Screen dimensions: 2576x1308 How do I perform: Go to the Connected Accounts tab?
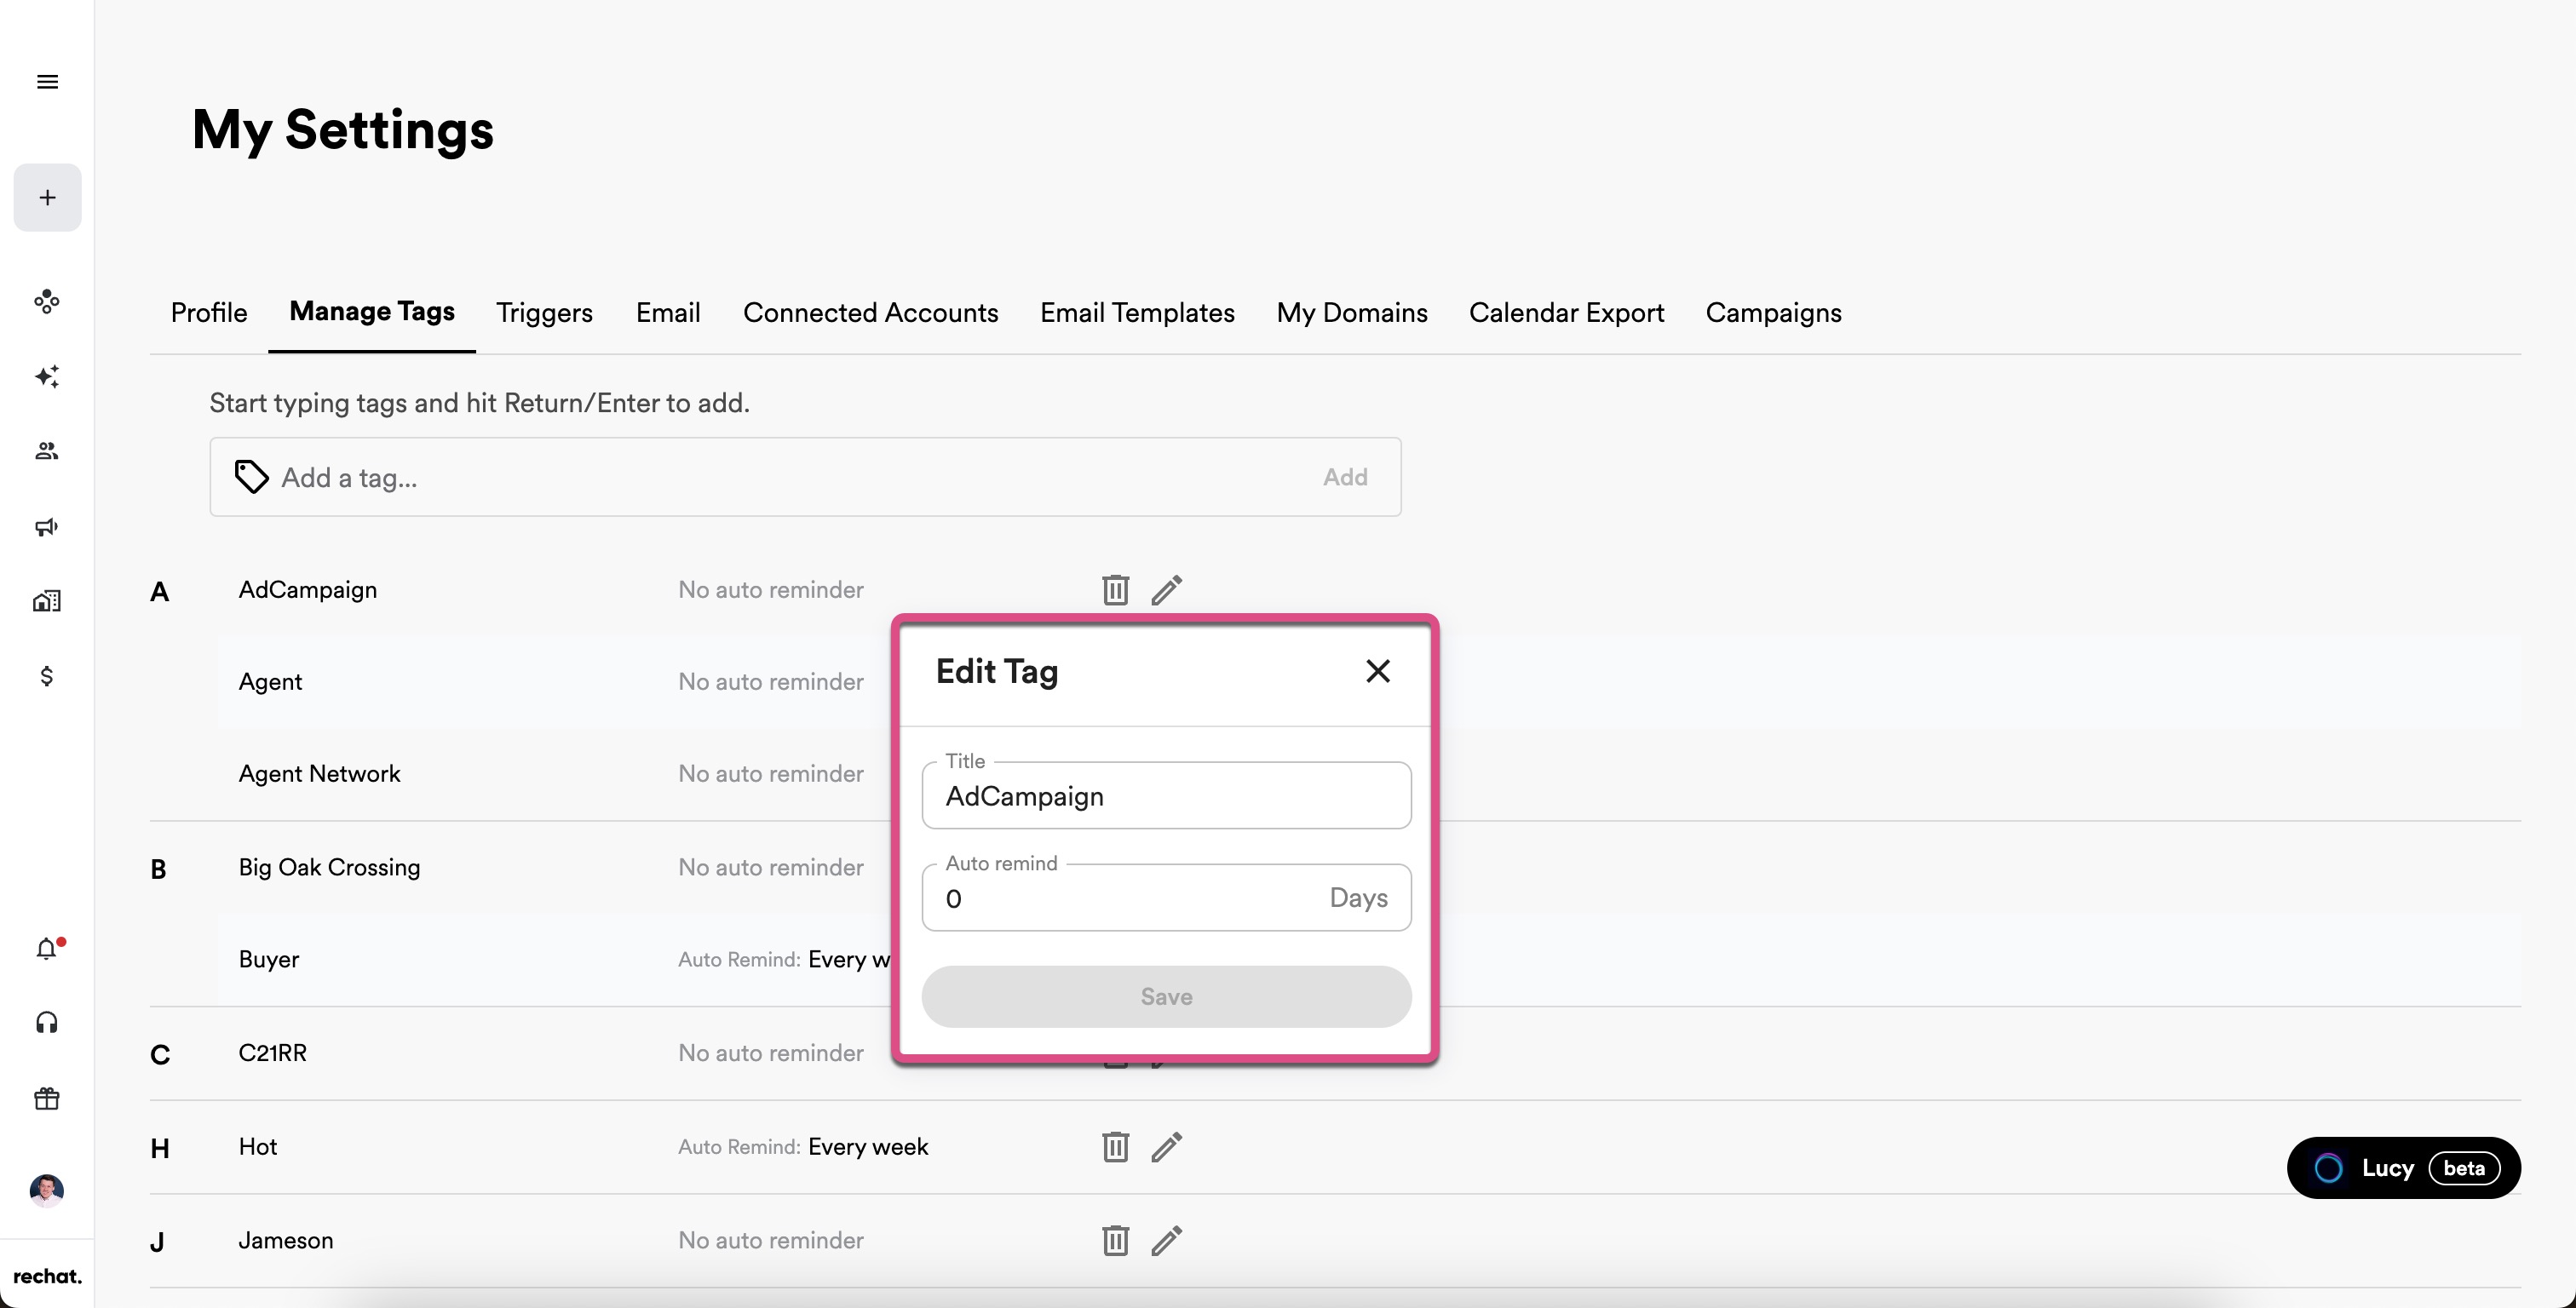(x=870, y=313)
